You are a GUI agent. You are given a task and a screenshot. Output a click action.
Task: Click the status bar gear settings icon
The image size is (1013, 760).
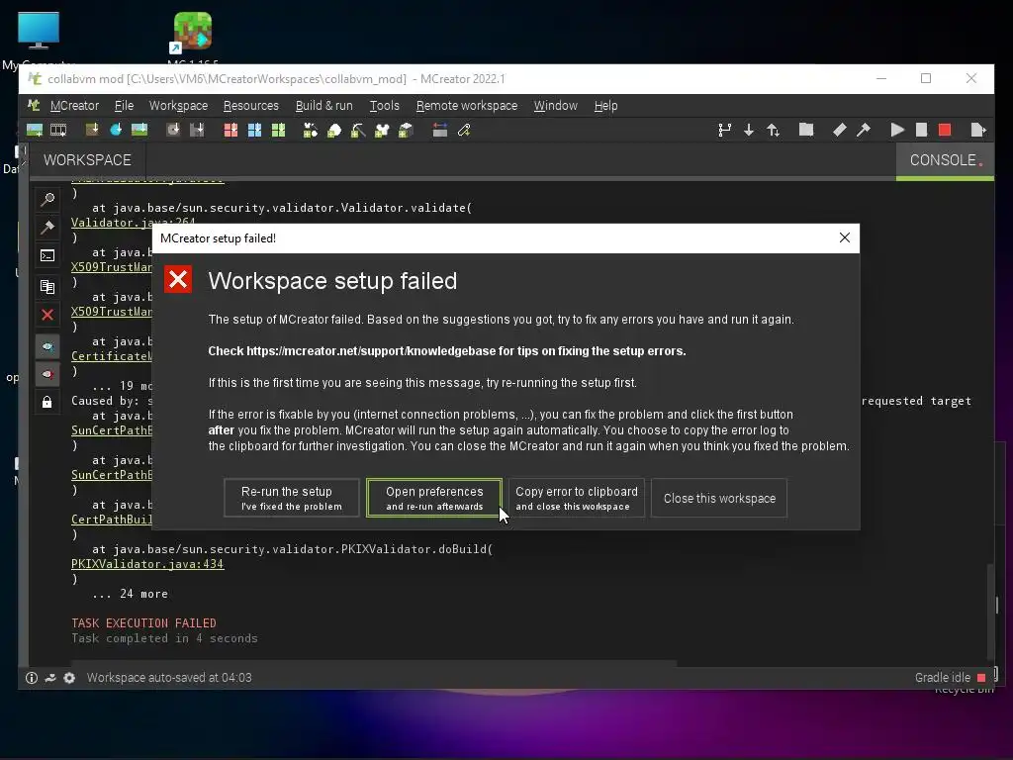pyautogui.click(x=69, y=677)
